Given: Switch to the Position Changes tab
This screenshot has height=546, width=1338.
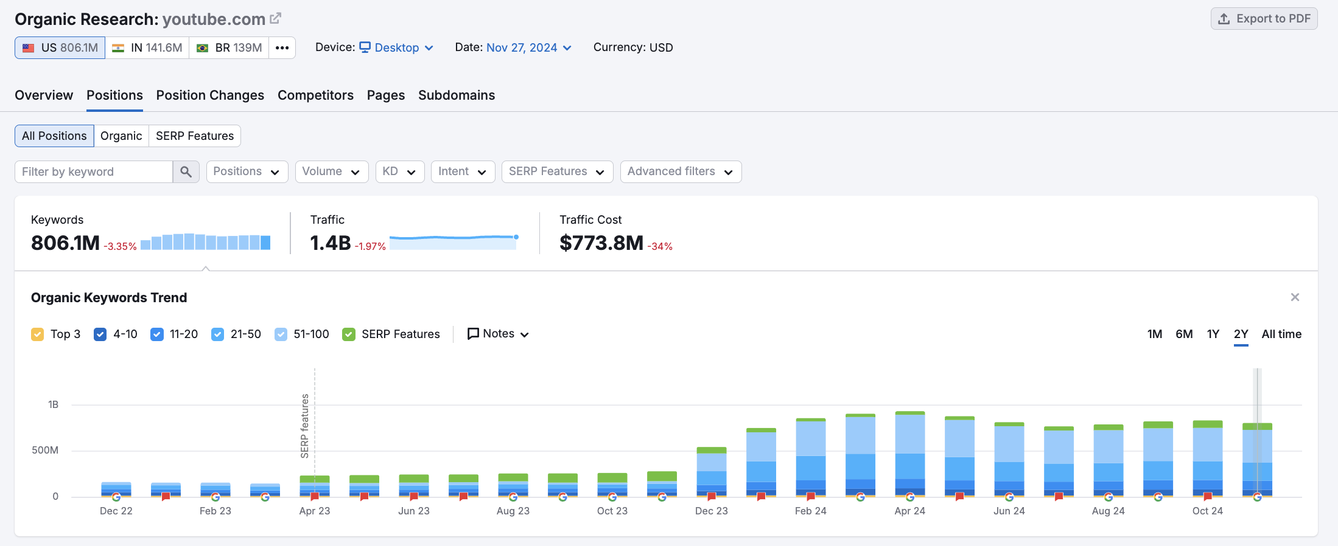Looking at the screenshot, I should click(210, 95).
